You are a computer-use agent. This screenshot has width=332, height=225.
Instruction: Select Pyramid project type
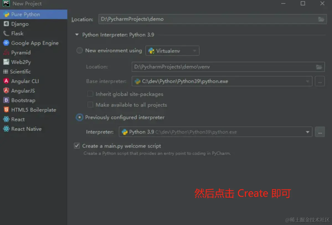coord(34,53)
